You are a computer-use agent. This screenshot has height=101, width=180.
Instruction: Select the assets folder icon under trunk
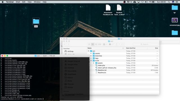[96, 63]
